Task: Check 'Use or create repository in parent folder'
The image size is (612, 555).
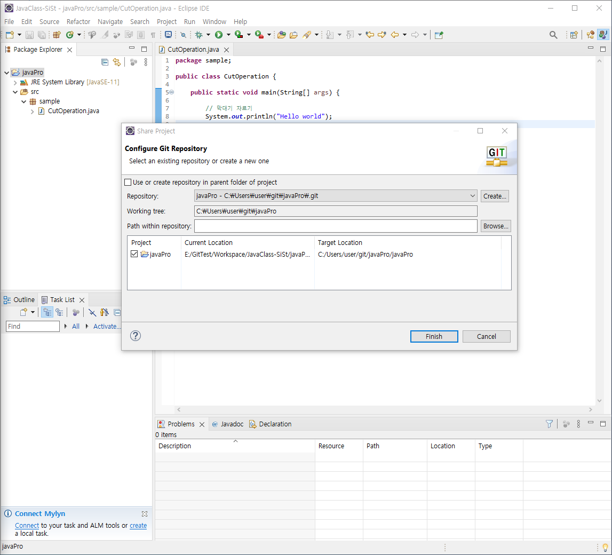Action: pyautogui.click(x=128, y=183)
